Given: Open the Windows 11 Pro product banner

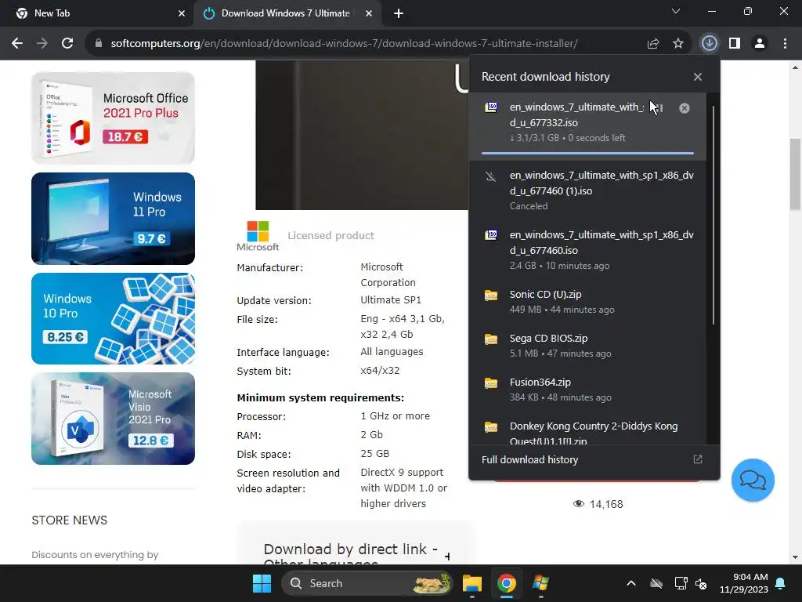Looking at the screenshot, I should (x=113, y=219).
